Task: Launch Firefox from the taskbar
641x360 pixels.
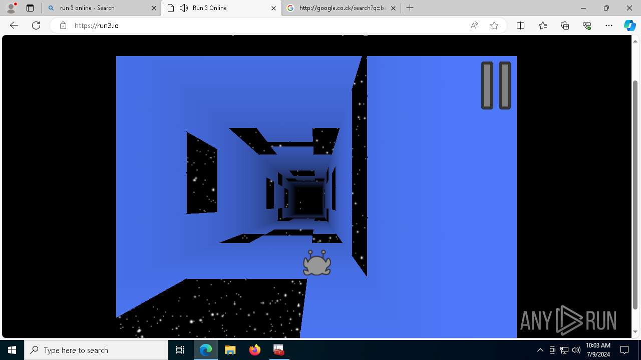Action: click(254, 350)
